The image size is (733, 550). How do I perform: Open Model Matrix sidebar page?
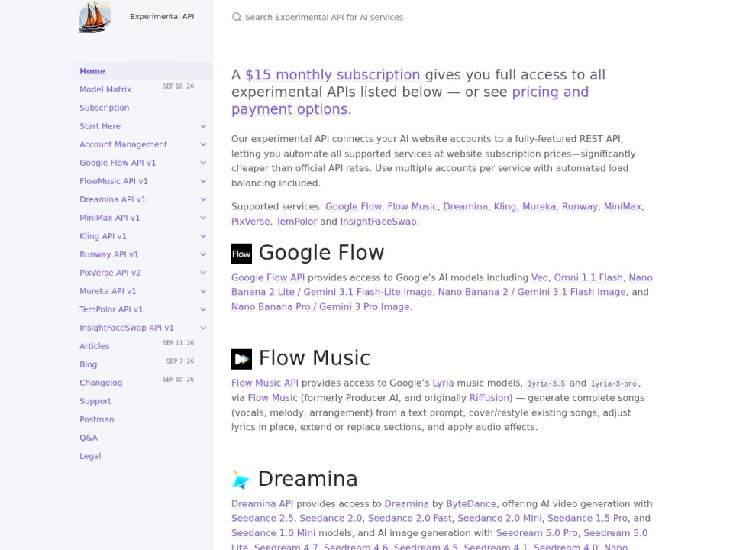point(105,89)
